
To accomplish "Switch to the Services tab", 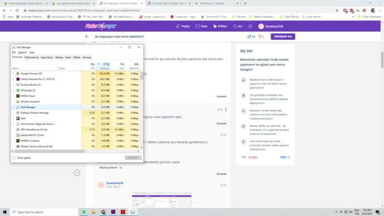I will coord(87,57).
